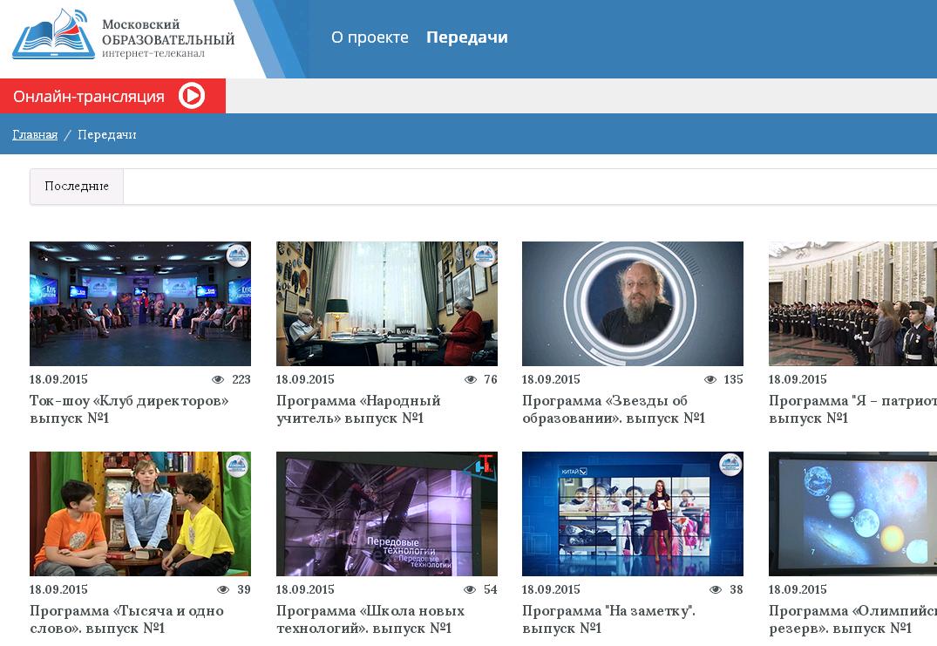The height and width of the screenshot is (646, 937).
Task: Select the Последние tab
Action: point(77,187)
